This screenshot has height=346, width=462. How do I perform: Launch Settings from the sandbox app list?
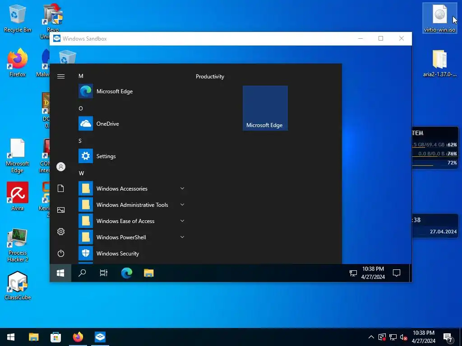point(132,156)
